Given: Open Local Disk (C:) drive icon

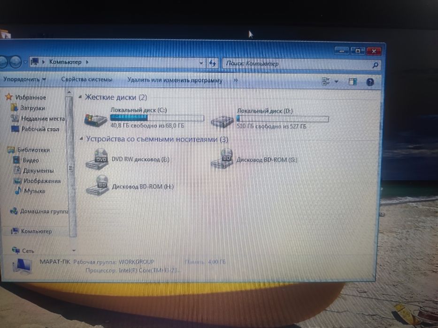Looking at the screenshot, I should click(95, 120).
